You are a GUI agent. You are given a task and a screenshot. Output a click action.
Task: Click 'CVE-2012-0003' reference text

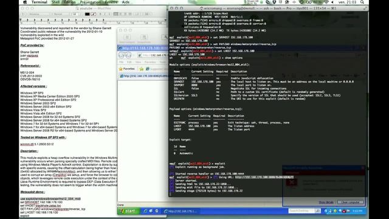31,76
